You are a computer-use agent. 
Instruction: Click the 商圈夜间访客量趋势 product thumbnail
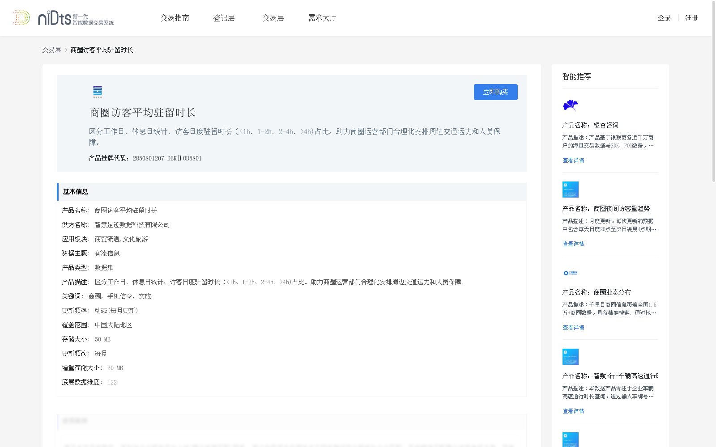tap(571, 190)
